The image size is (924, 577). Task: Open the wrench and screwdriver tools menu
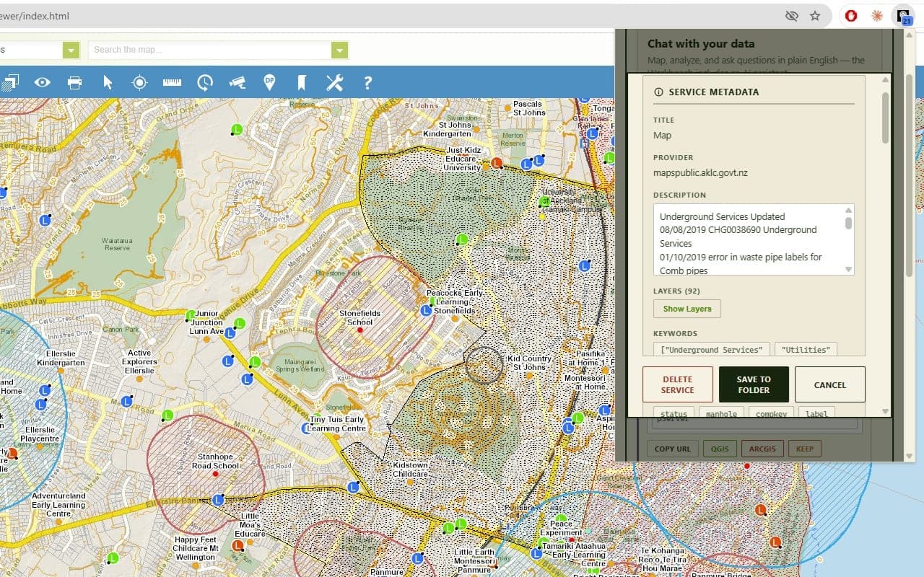pyautogui.click(x=334, y=82)
